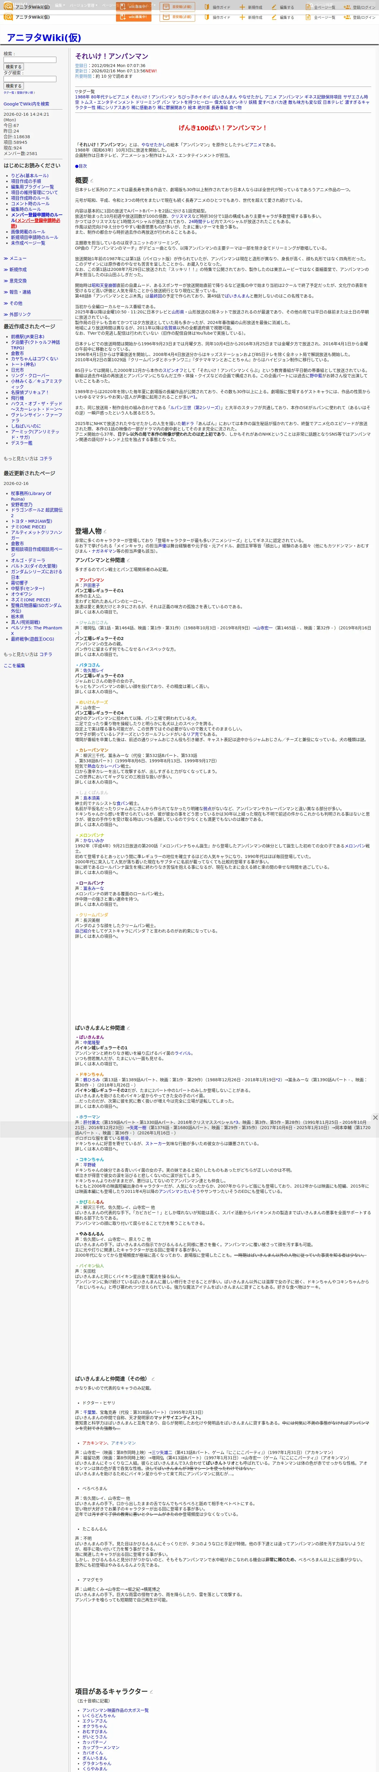Open GoogleでWiki内を検索 link
This screenshot has height=1772, width=379.
pyautogui.click(x=26, y=104)
